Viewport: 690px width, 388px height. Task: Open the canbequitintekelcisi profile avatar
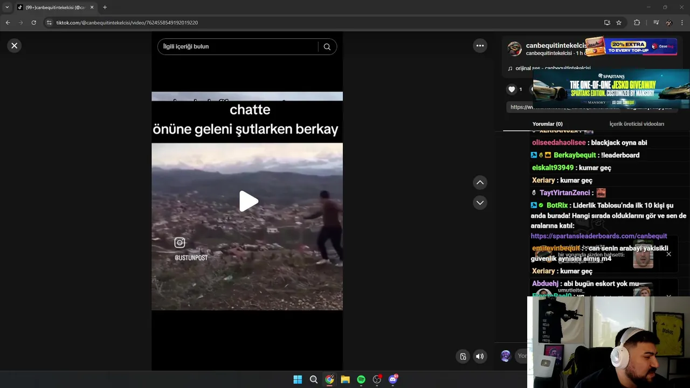click(515, 49)
